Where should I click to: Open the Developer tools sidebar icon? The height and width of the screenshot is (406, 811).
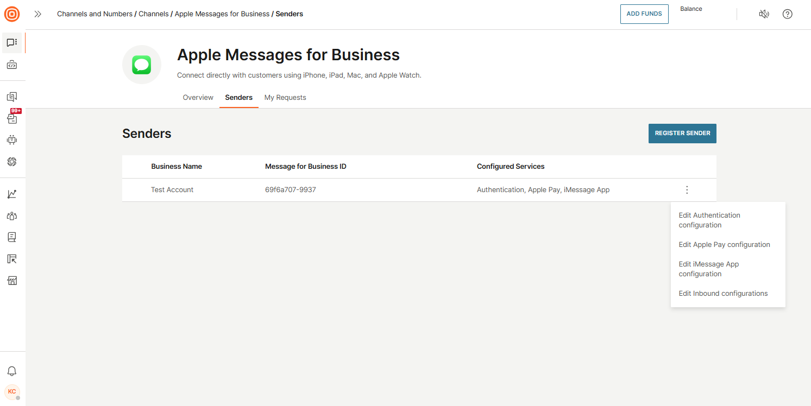[12, 65]
